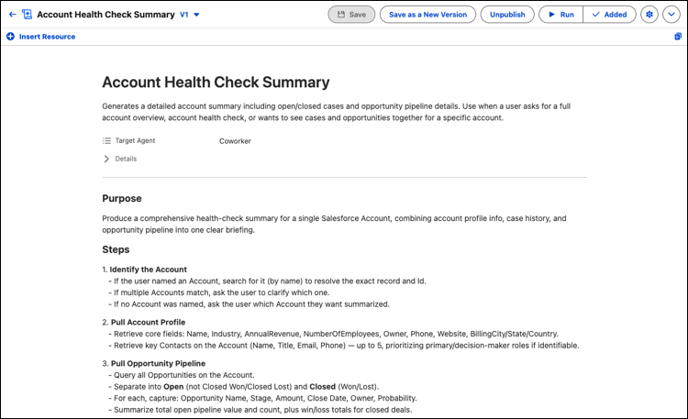The height and width of the screenshot is (419, 688).
Task: Go back using the left arrow icon
Action: coord(12,15)
